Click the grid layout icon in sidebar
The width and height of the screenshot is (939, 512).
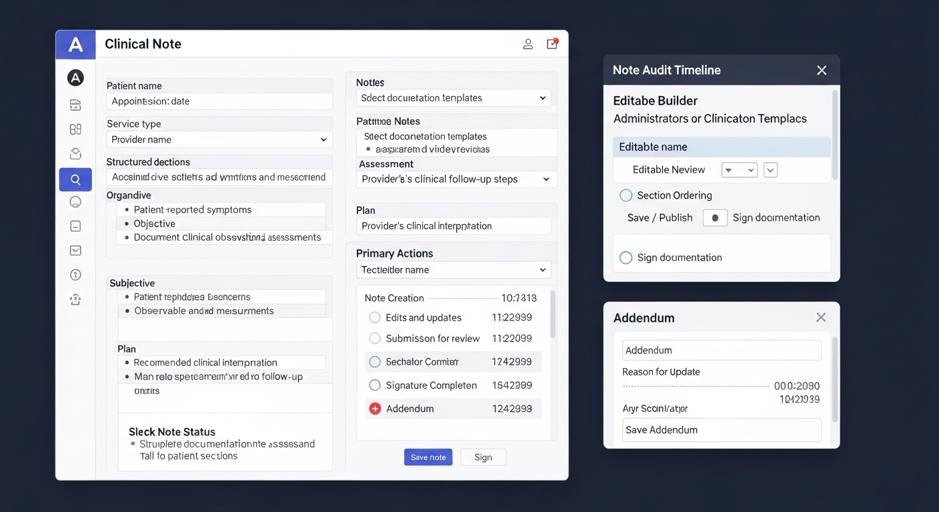(75, 129)
